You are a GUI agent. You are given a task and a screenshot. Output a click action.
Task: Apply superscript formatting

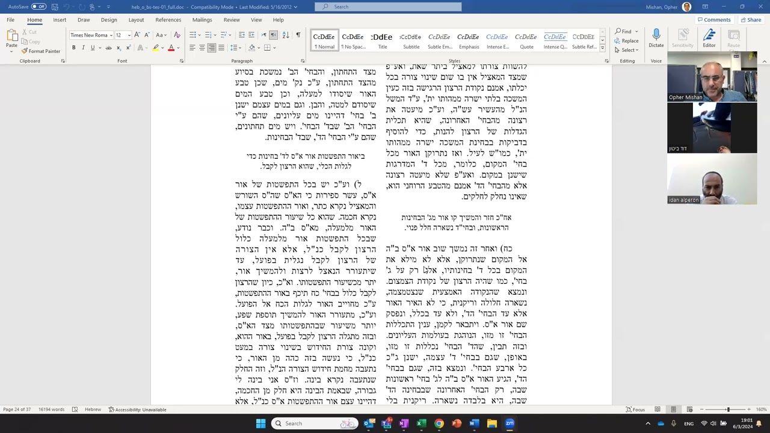coord(128,48)
